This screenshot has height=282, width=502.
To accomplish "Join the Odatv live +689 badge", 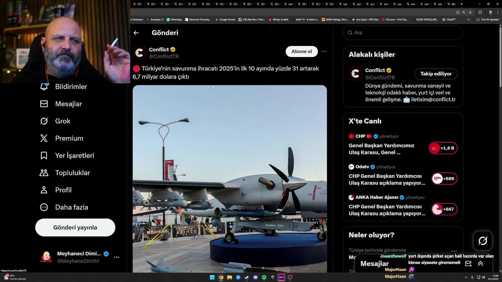I will click(x=444, y=179).
